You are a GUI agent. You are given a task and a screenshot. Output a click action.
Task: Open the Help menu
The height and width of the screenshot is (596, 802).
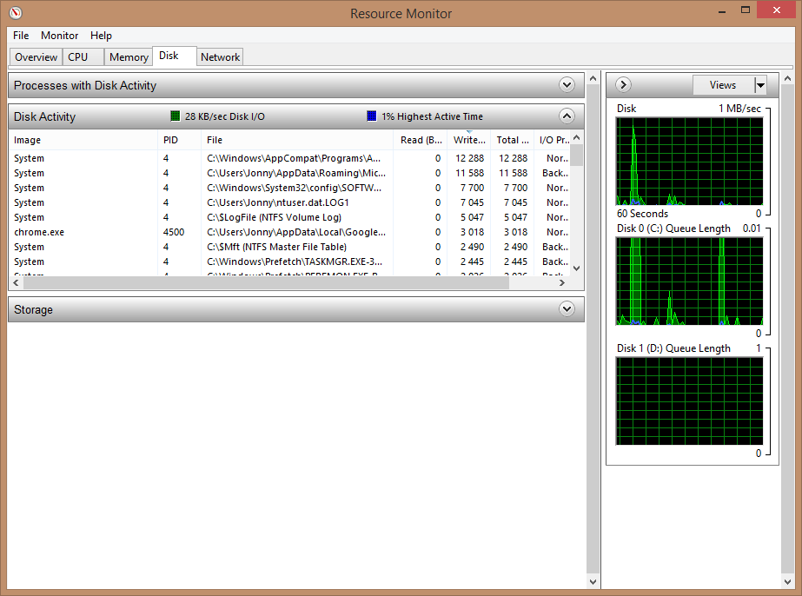pos(101,36)
